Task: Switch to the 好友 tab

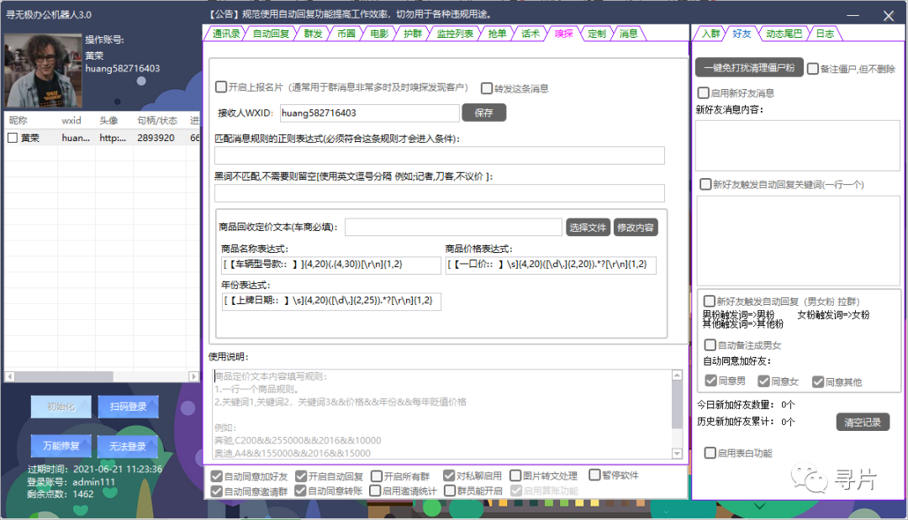Action: [743, 34]
